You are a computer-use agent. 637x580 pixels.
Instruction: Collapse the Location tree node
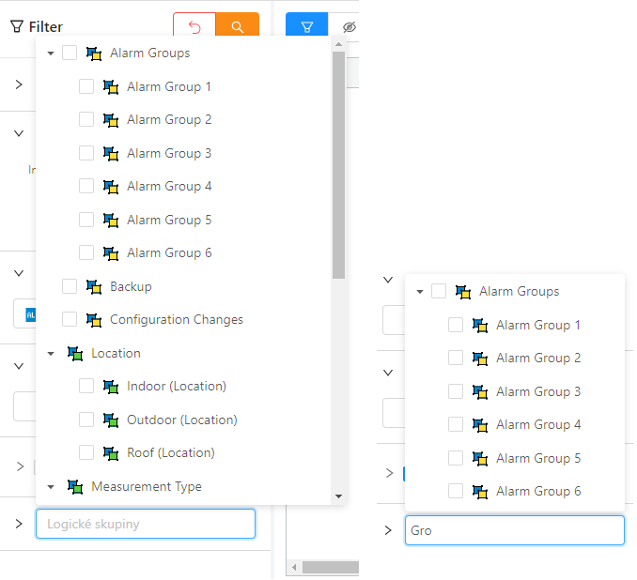point(51,355)
